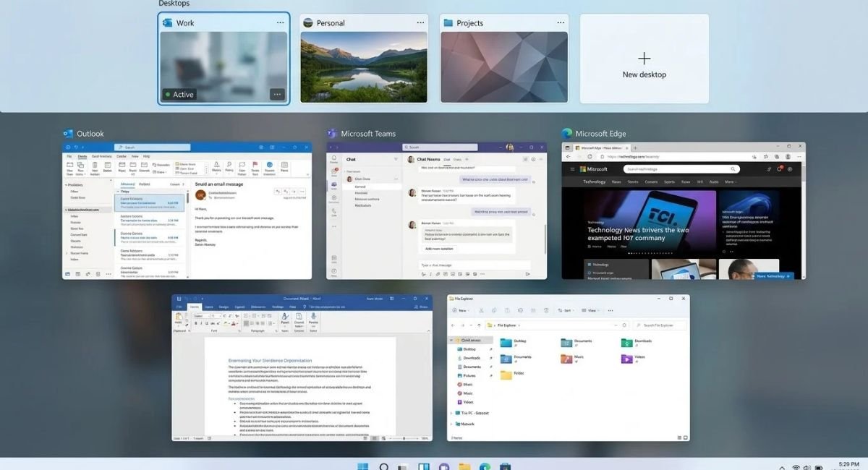The width and height of the screenshot is (868, 470).
Task: Click Edge refresh icon
Action: [590, 157]
